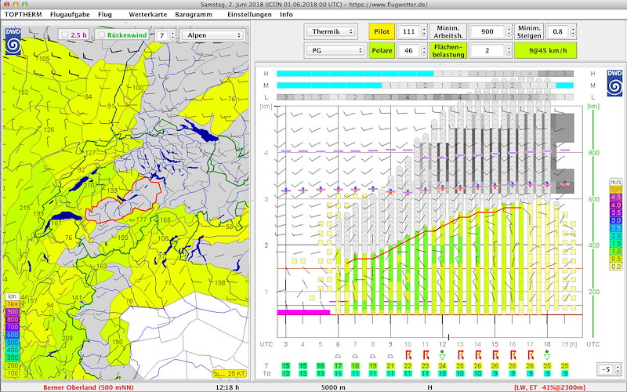
Task: Click the map value '210' near the lake
Action: pos(89,185)
